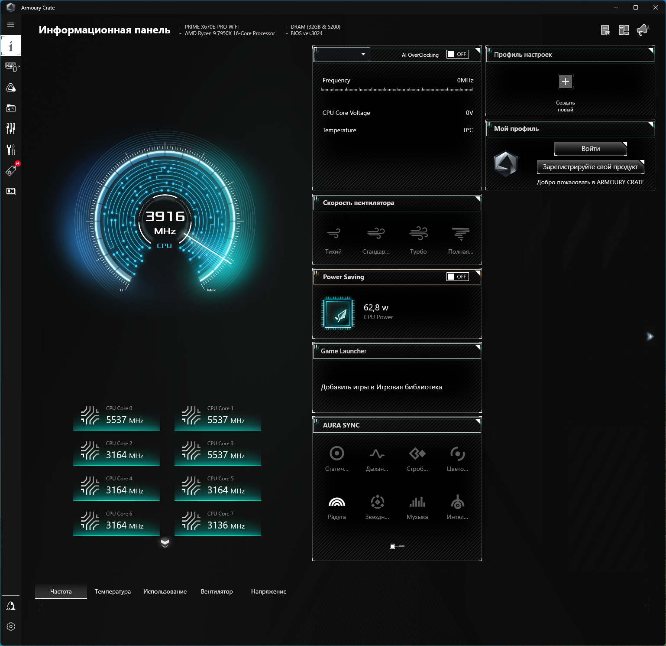Open the Devices keyboard sidebar icon
Screen dimensions: 666x646
(x=11, y=67)
